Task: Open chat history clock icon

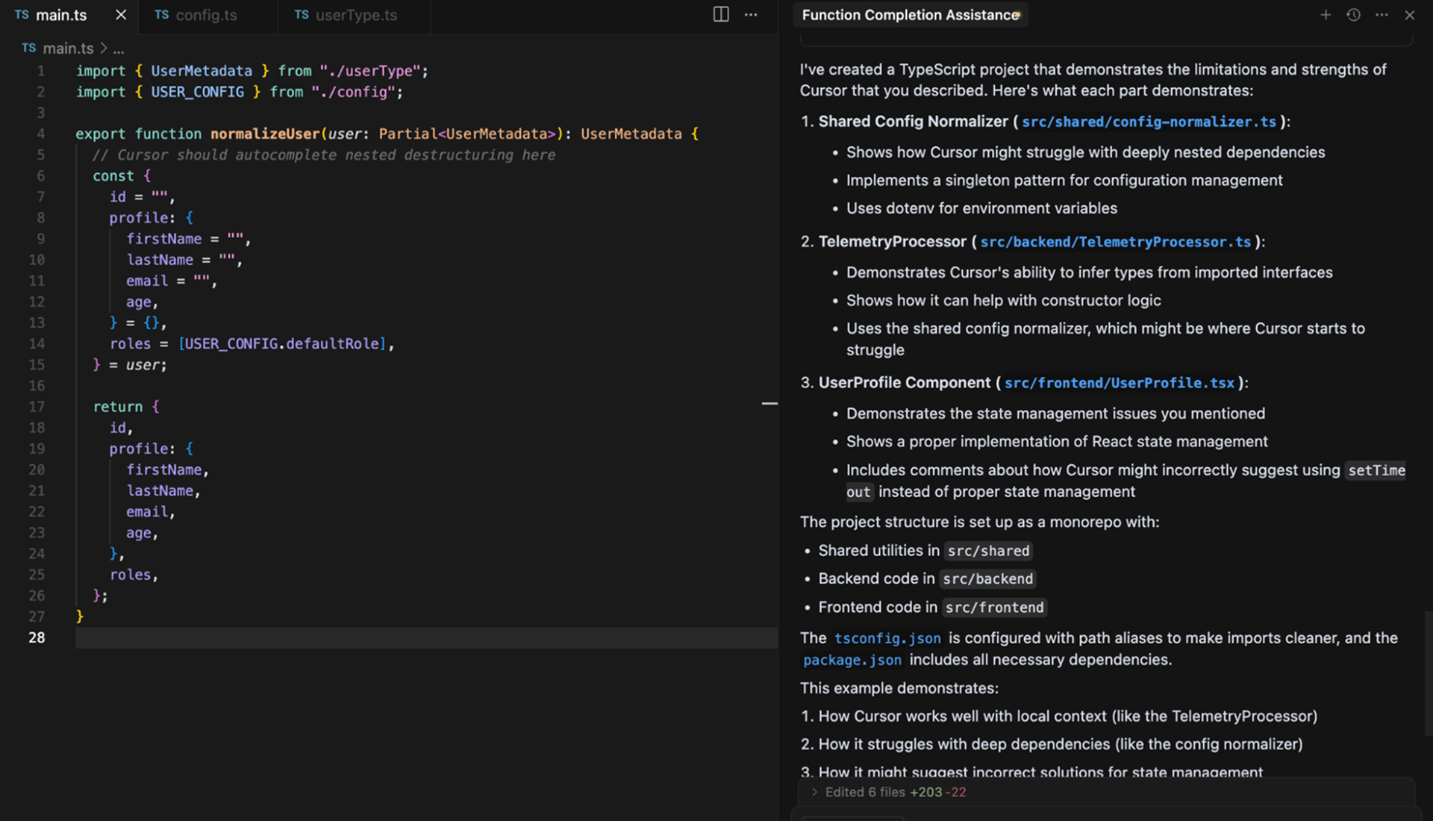Action: [1354, 15]
